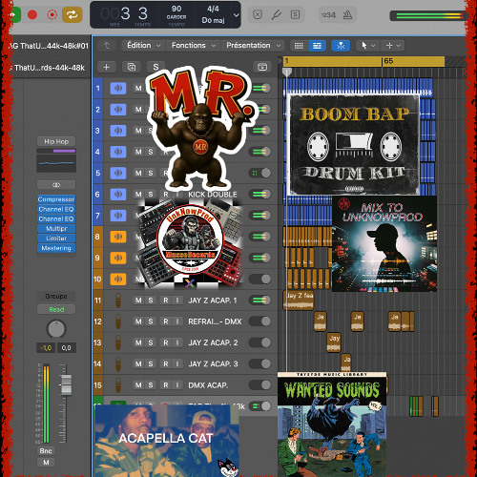Image resolution: width=477 pixels, height=477 pixels.
Task: Solo the KICK DOUBLE track
Action: pos(151,195)
